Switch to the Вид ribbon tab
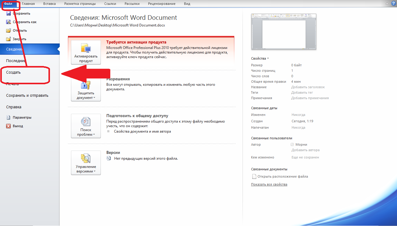397x226 pixels. click(187, 4)
